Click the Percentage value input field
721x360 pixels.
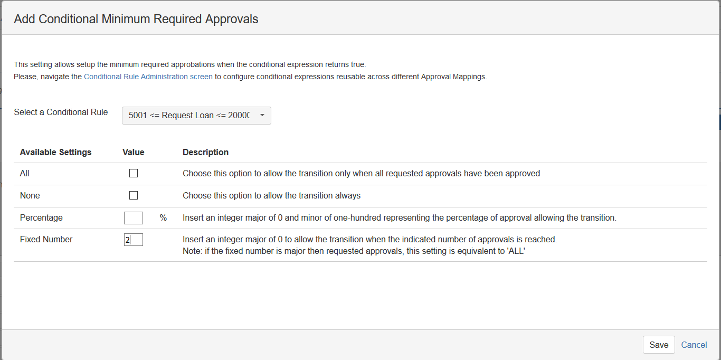pos(134,217)
